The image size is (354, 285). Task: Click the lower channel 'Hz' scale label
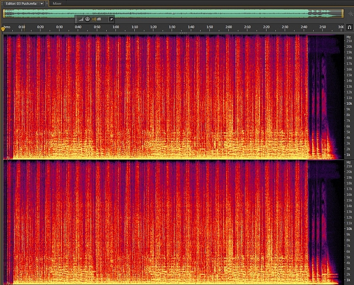(349, 162)
